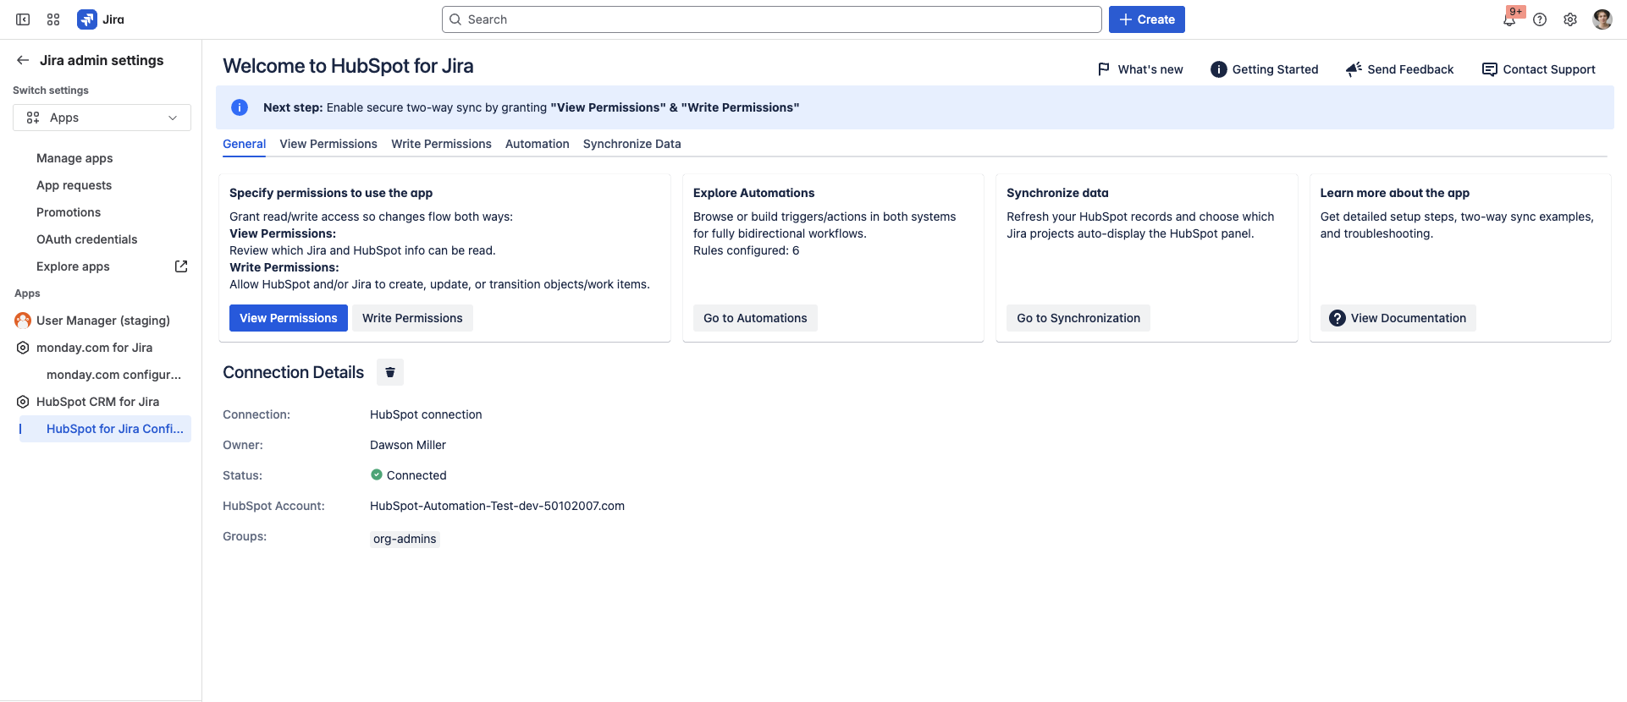Click the Search input field
Viewport: 1627px width, 702px height.
click(x=772, y=19)
